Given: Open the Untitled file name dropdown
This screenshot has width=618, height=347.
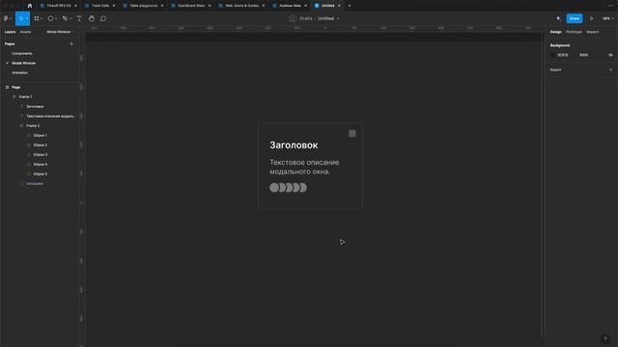Looking at the screenshot, I should coord(338,18).
